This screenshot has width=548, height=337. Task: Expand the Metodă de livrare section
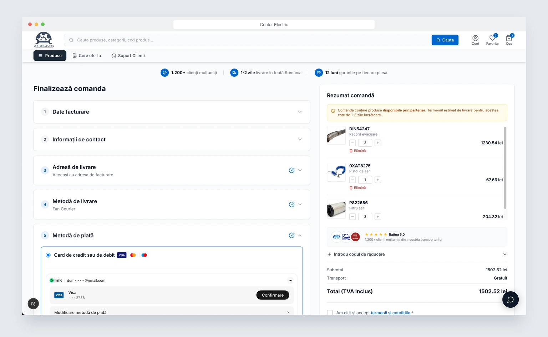tap(172, 205)
